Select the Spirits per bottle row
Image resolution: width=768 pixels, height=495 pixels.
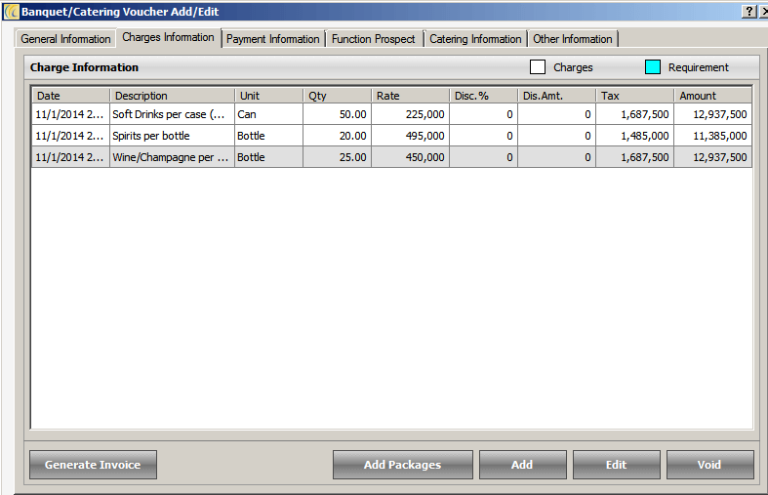[392, 136]
